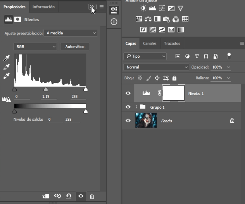
Task: Filter layers by type layers
Action: pyautogui.click(x=197, y=56)
